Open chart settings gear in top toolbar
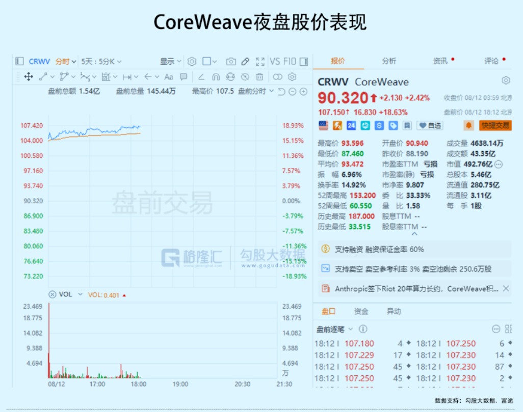 192,61
